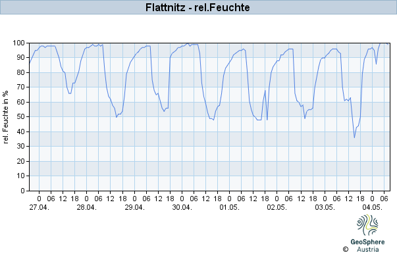
Task: Click the GeoSphere Austria text
Action: 367,245
